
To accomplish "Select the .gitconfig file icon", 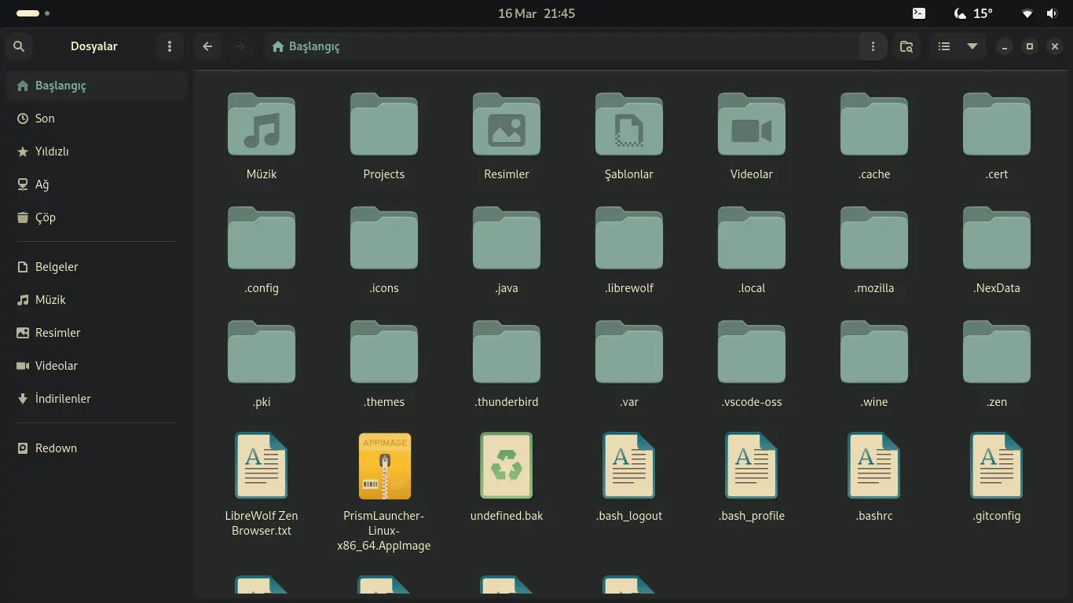I will pos(997,466).
